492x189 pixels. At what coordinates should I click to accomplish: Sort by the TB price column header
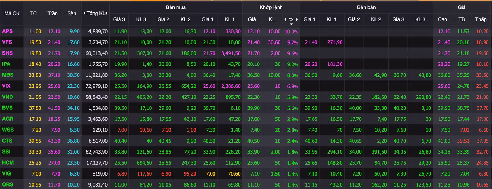(462, 19)
